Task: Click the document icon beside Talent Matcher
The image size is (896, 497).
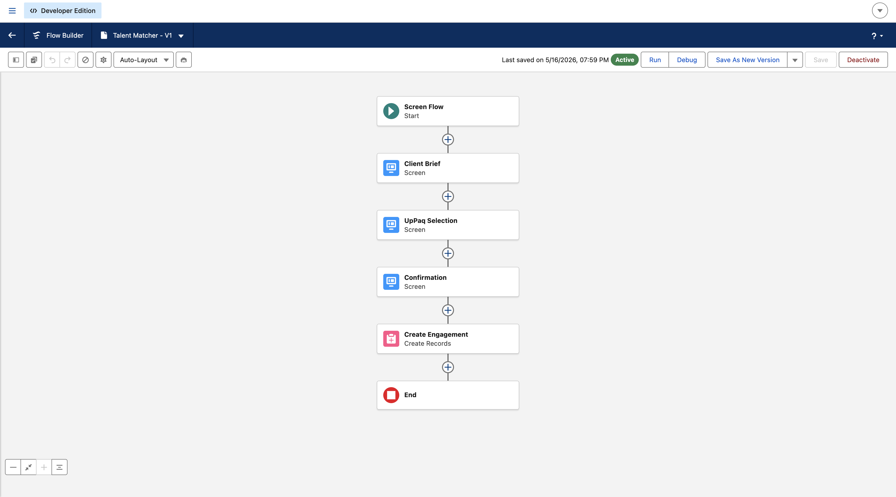Action: [x=104, y=35]
